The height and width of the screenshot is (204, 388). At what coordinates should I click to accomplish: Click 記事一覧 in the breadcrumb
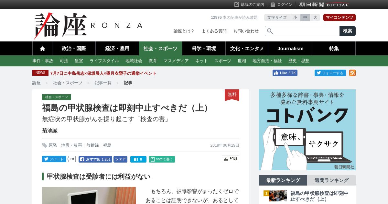pyautogui.click(x=103, y=83)
